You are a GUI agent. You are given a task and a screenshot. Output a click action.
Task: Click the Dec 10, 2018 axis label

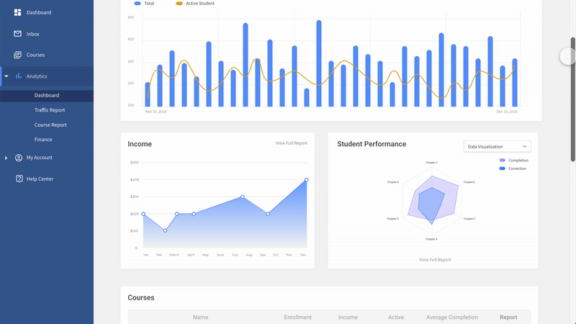pos(507,112)
